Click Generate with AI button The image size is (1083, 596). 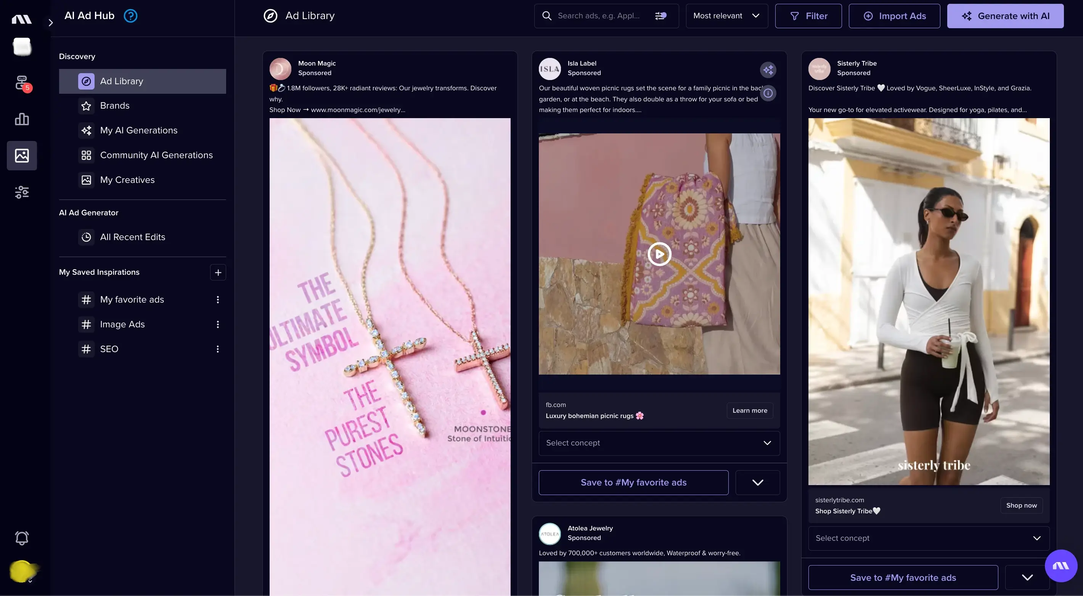click(x=1005, y=16)
